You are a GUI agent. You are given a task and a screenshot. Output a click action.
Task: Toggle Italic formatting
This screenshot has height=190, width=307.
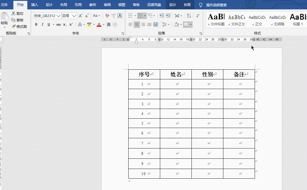coord(42,24)
